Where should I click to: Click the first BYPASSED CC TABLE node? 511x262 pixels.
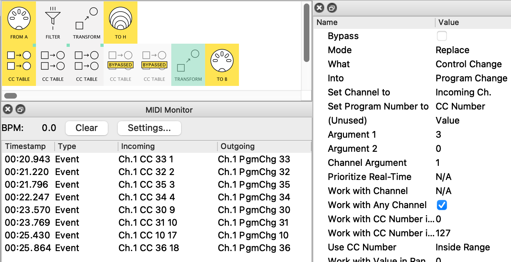121,65
